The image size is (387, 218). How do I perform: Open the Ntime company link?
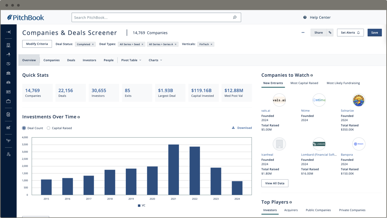305,111
